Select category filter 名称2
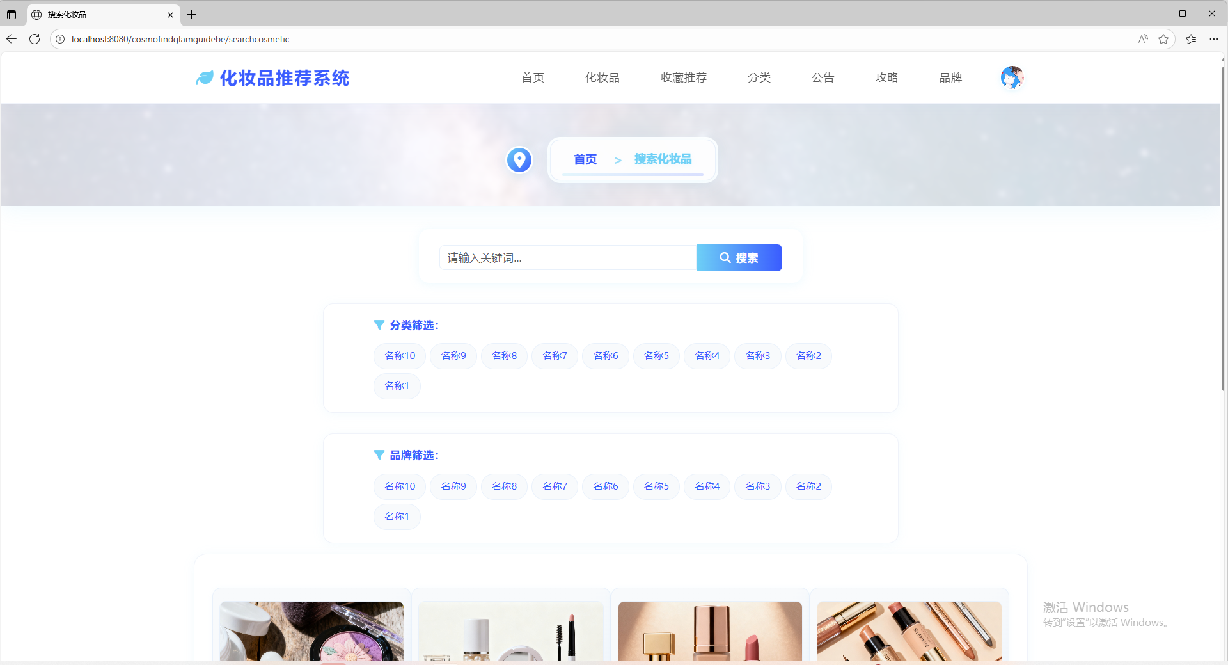This screenshot has height=665, width=1228. coord(808,356)
